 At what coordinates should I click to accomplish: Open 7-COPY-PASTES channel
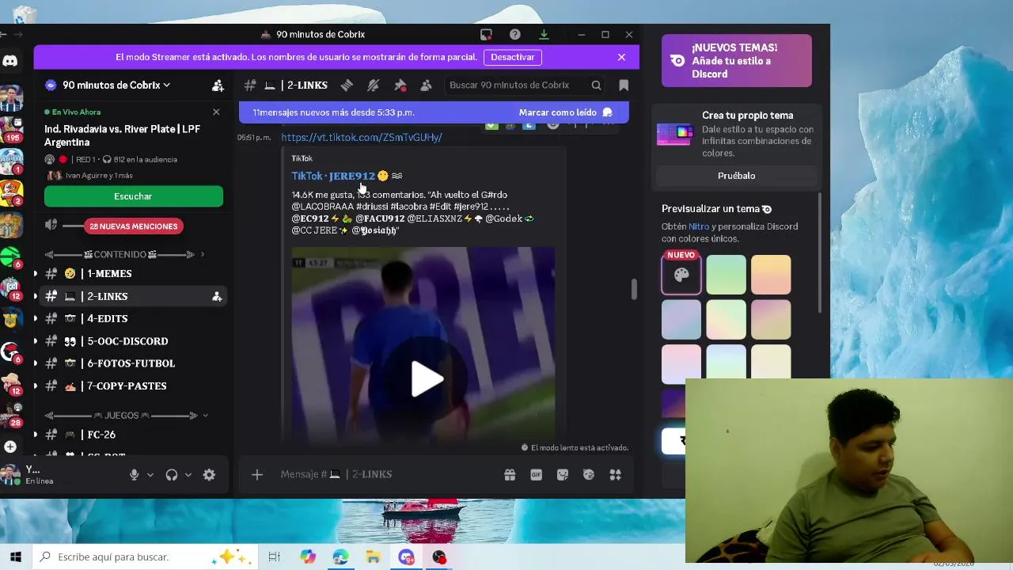(134, 386)
